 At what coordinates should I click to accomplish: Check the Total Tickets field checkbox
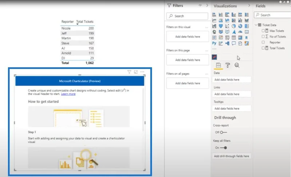point(263,48)
